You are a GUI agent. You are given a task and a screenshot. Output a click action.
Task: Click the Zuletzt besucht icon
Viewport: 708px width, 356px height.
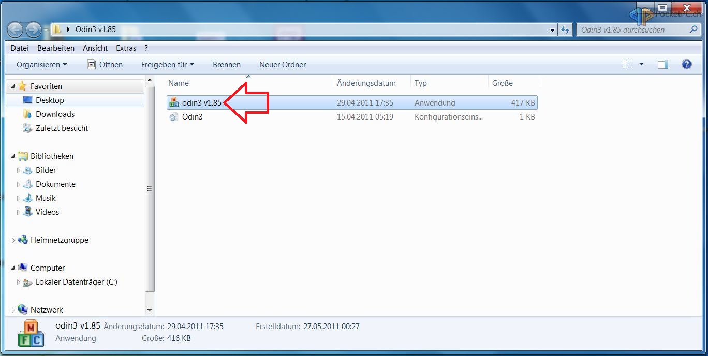(x=27, y=128)
